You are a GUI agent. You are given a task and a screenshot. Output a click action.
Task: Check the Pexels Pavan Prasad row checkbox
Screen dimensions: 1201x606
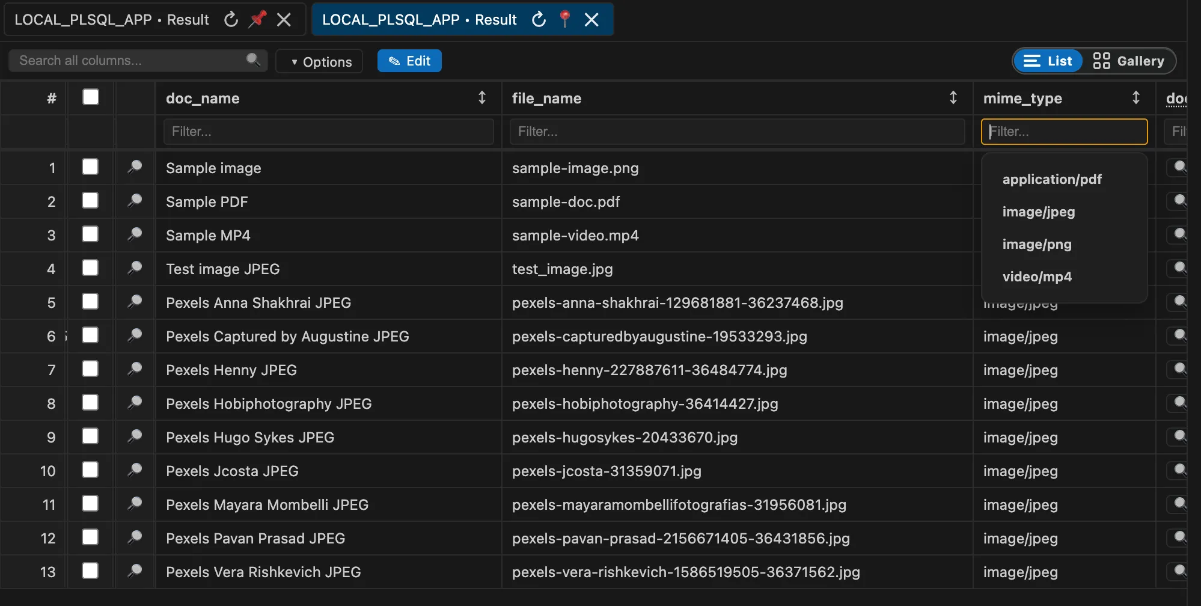[90, 537]
